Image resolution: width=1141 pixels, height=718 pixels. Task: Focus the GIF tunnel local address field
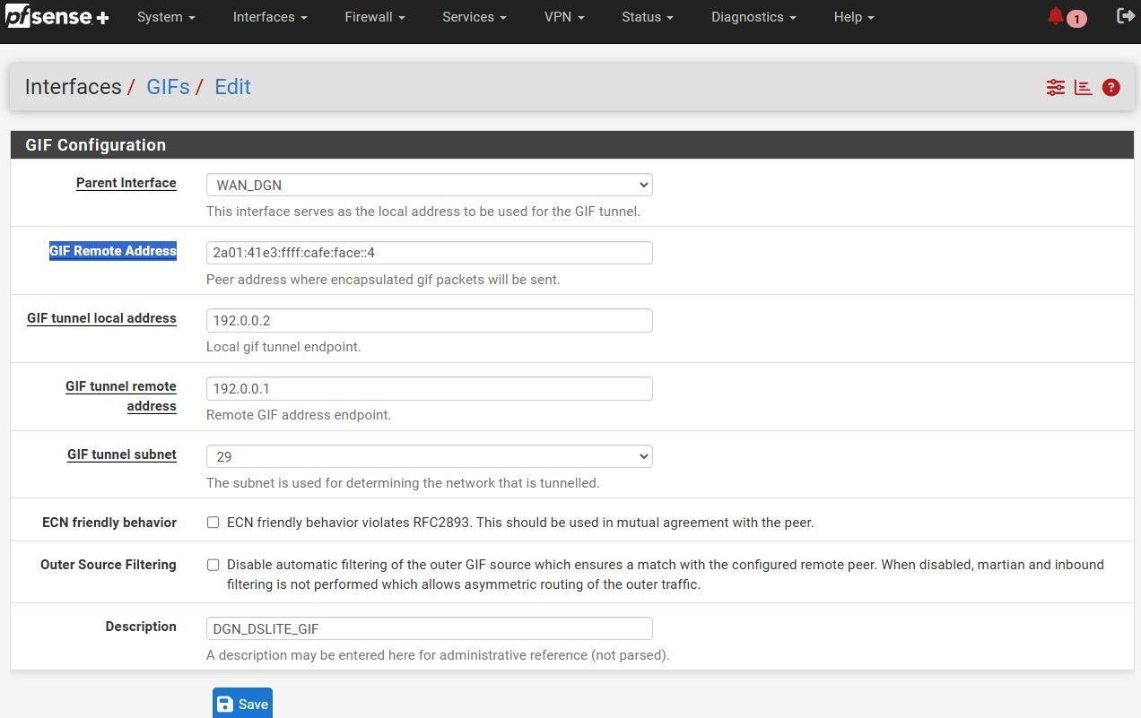tap(429, 320)
